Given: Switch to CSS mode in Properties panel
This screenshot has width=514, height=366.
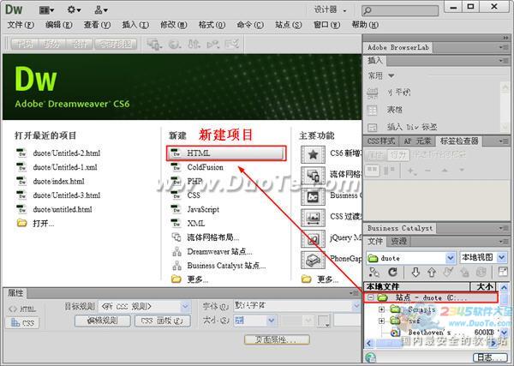Looking at the screenshot, I should coord(22,323).
